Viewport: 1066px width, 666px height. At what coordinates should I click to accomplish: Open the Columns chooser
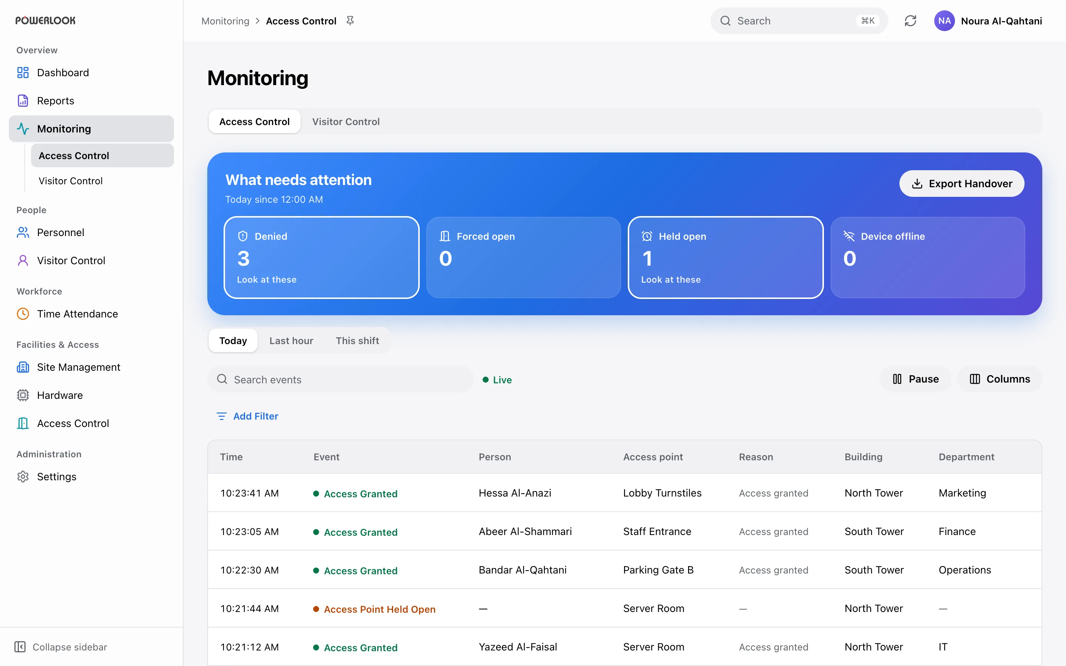tap(999, 379)
